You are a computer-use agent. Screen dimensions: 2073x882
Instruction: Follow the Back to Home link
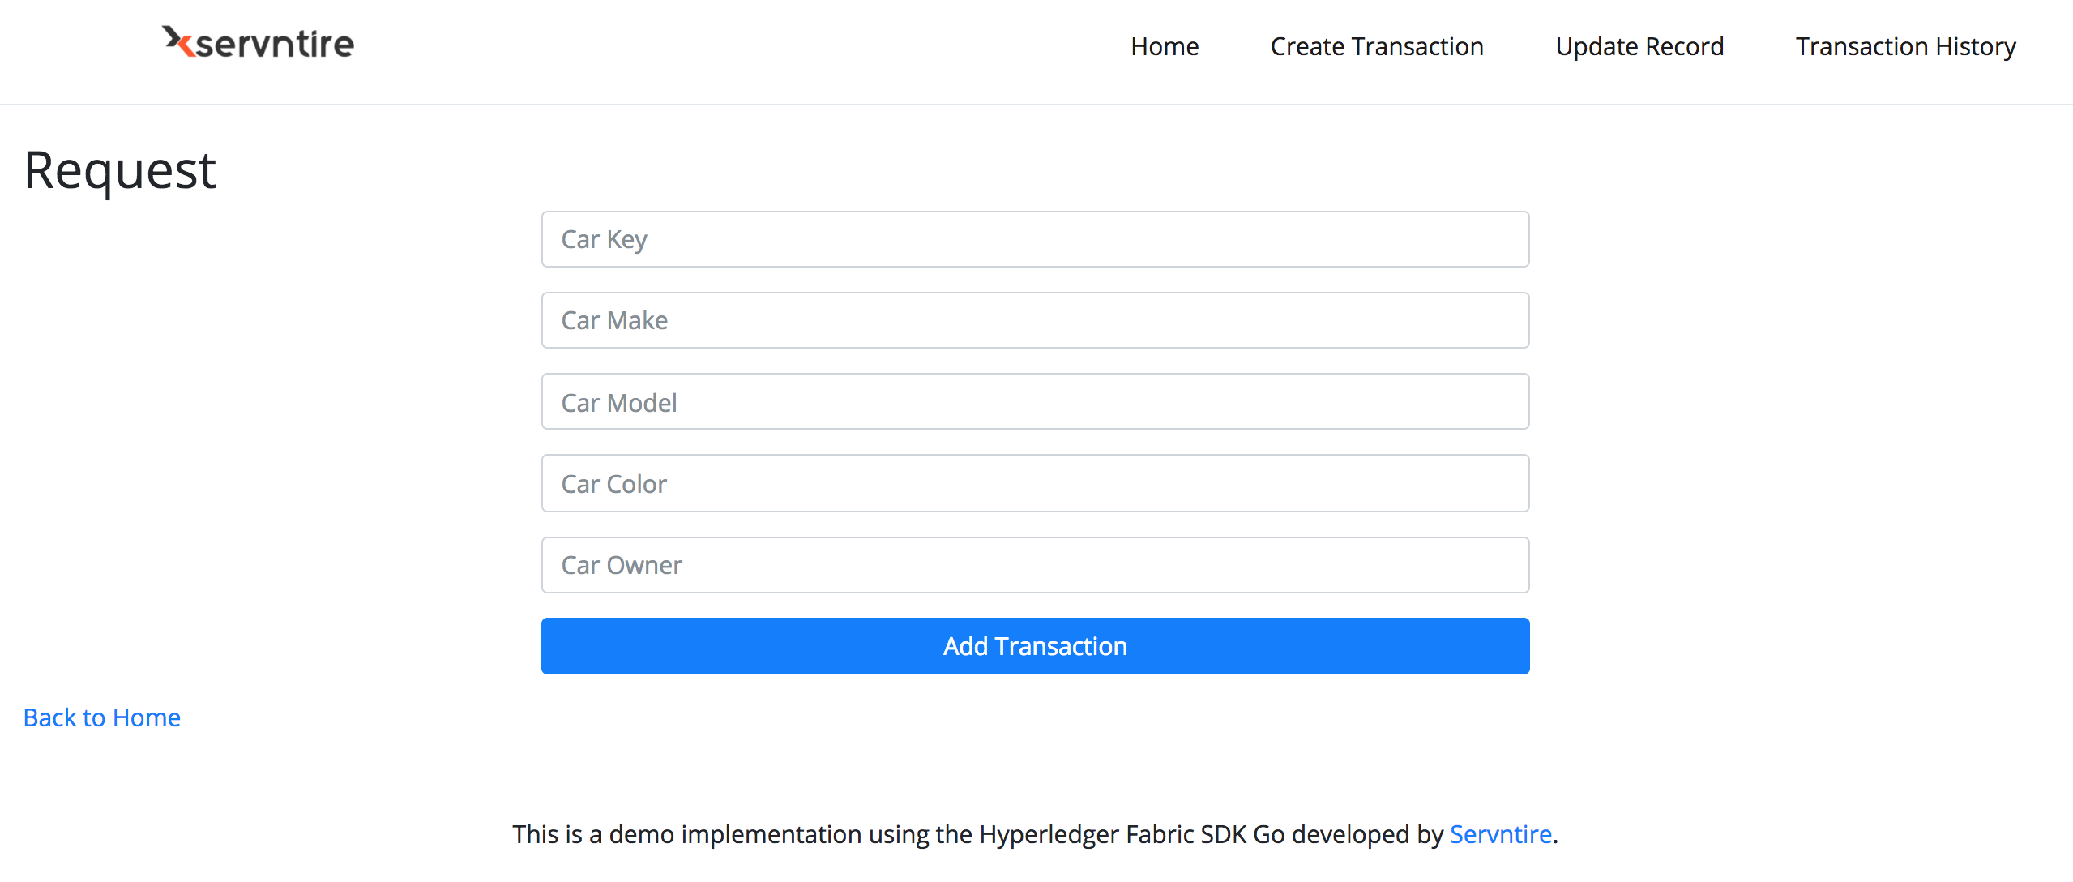(102, 717)
